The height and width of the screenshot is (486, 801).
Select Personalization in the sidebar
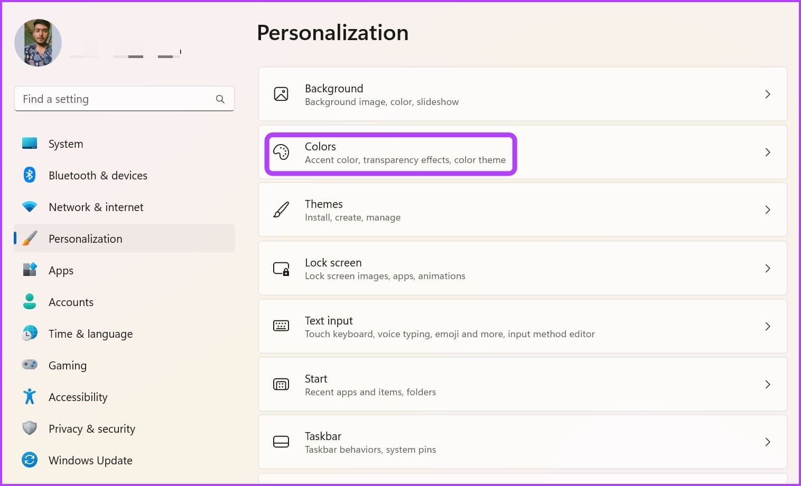click(124, 239)
